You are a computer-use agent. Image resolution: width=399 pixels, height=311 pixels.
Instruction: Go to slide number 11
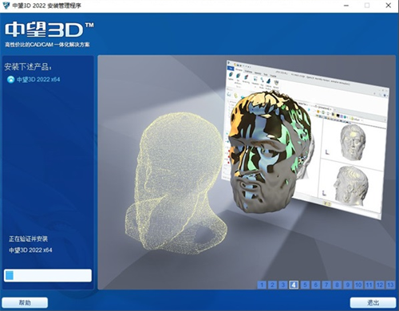pyautogui.click(x=369, y=285)
